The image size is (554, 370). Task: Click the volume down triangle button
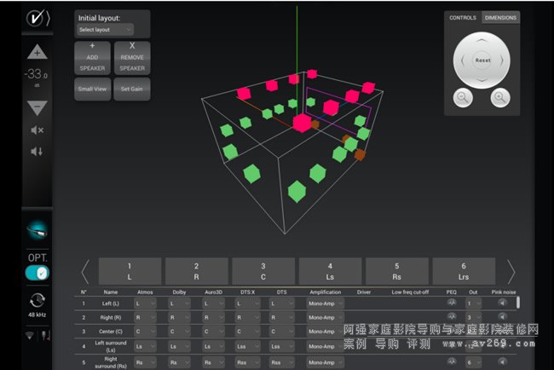(x=37, y=107)
